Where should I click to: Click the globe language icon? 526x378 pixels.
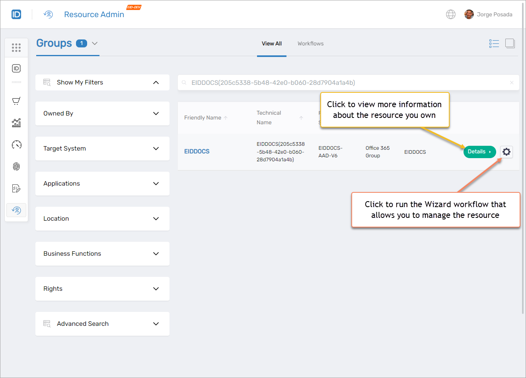click(x=450, y=14)
